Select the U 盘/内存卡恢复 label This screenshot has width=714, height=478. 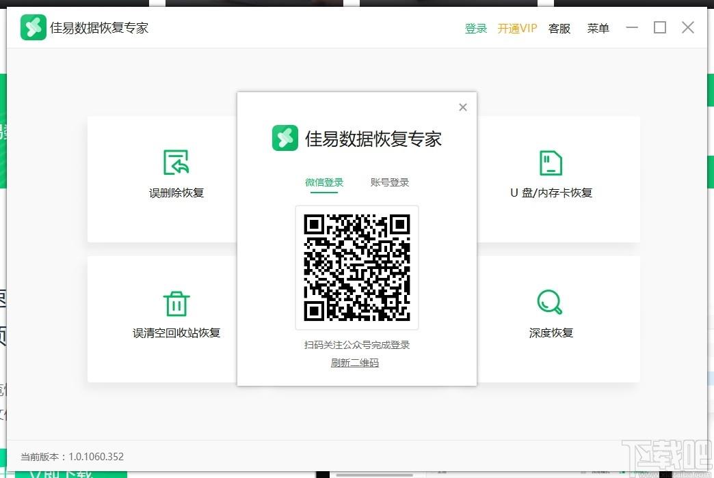[551, 193]
